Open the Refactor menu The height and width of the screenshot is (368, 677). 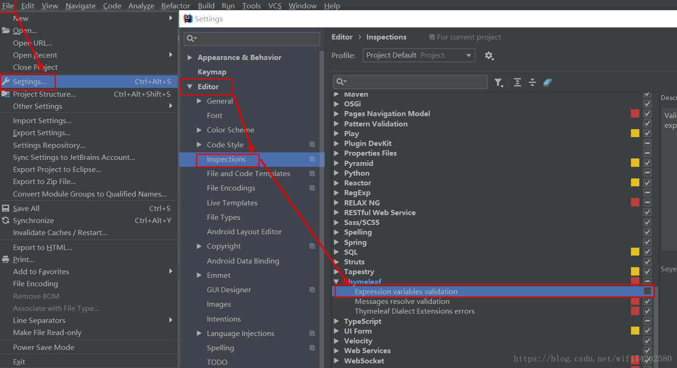(x=176, y=6)
